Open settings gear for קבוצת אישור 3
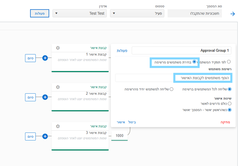 tap(58, 126)
